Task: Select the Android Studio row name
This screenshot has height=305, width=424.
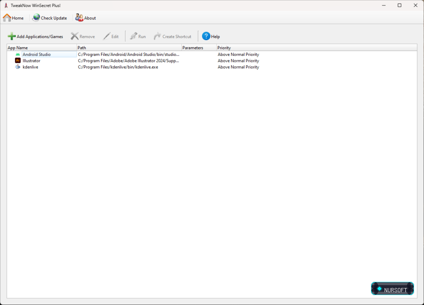Action: (x=36, y=54)
